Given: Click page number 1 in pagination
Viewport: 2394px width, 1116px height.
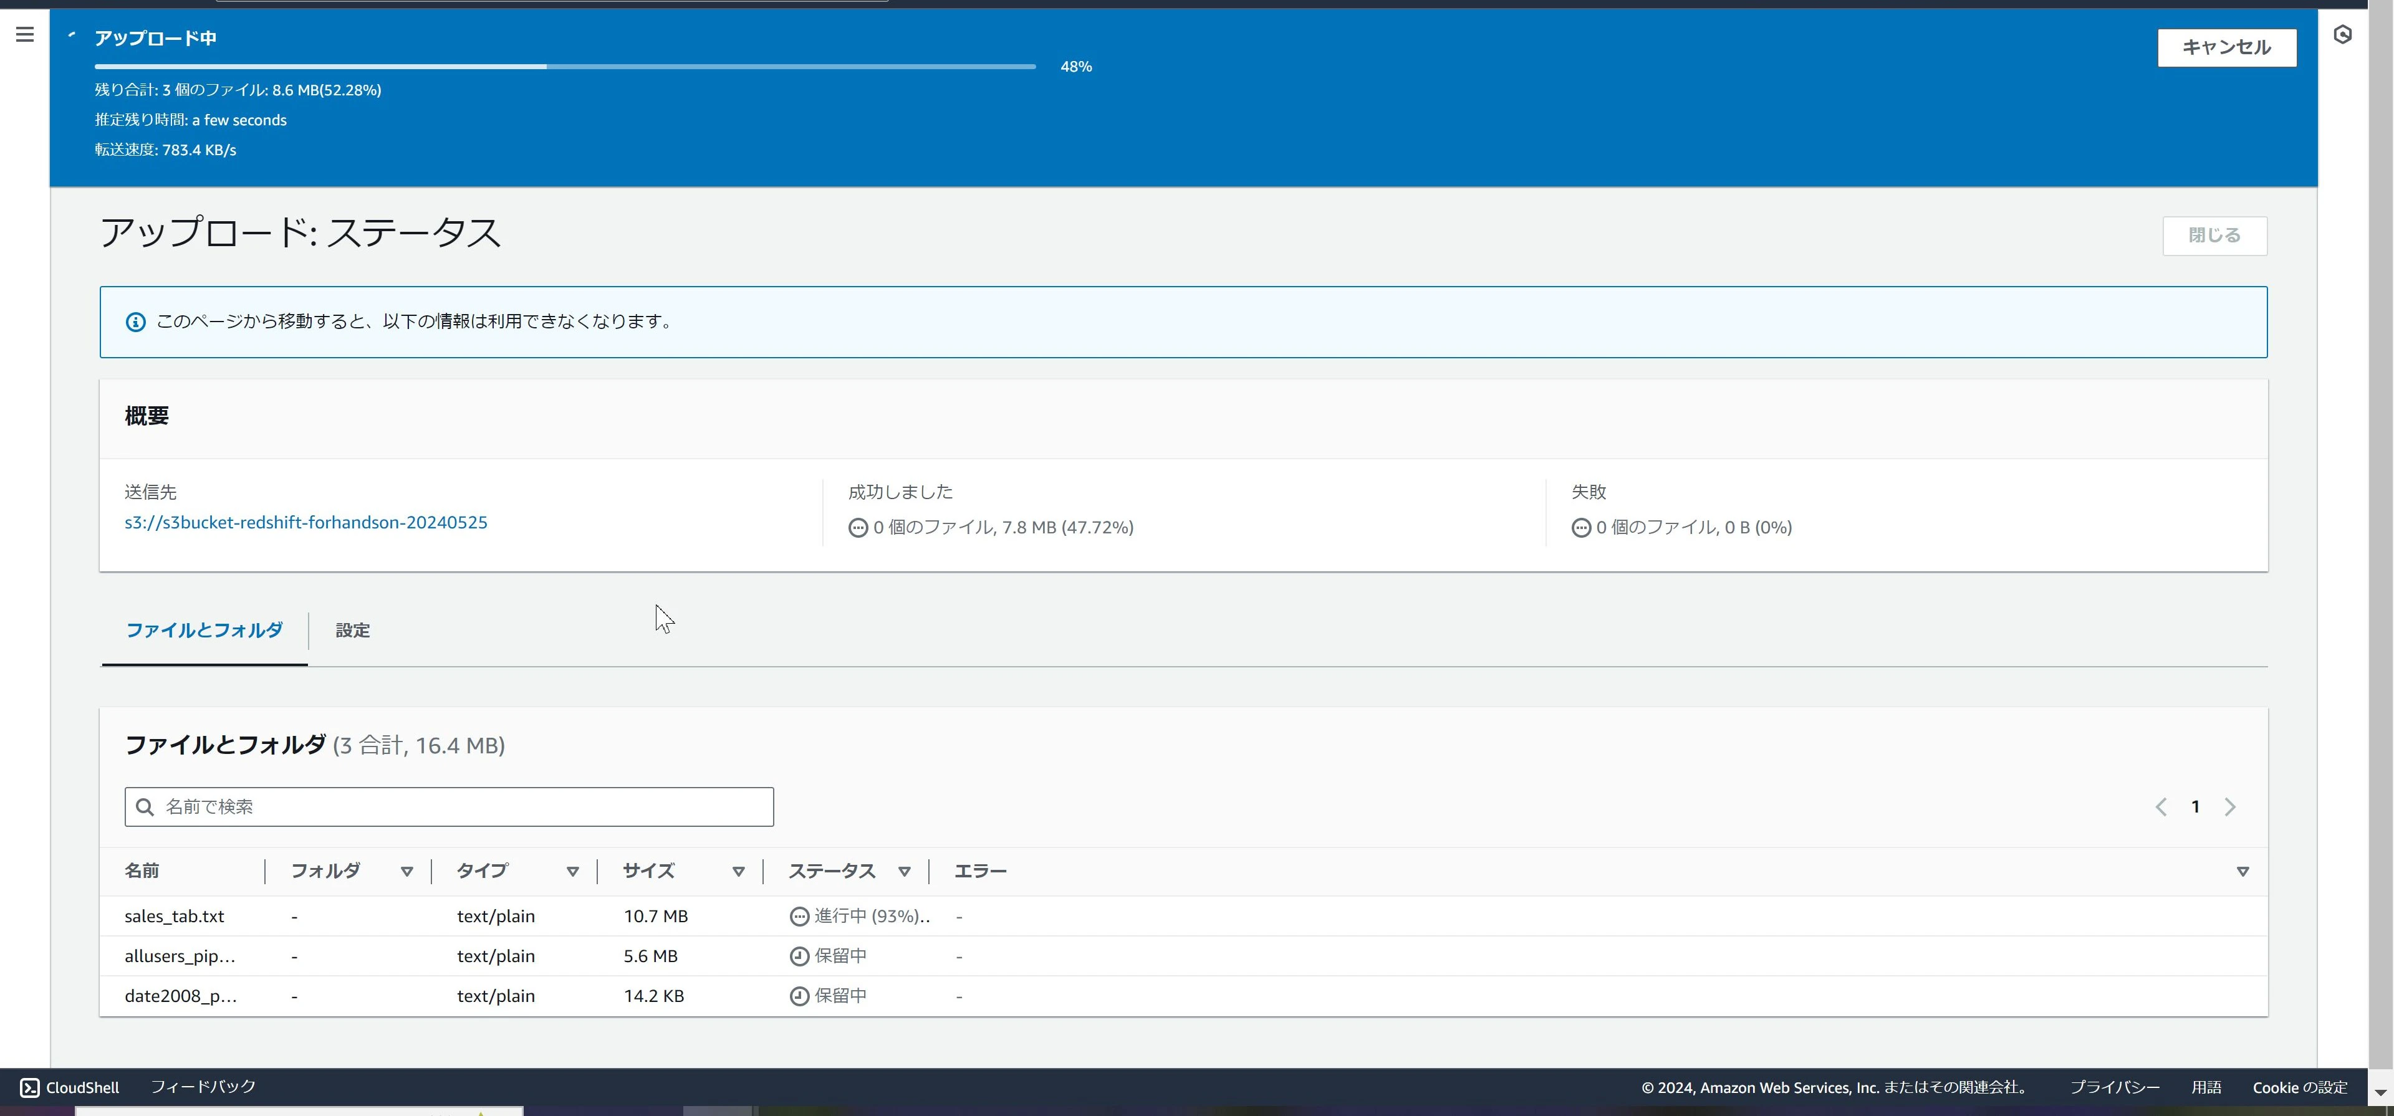Looking at the screenshot, I should point(2195,806).
